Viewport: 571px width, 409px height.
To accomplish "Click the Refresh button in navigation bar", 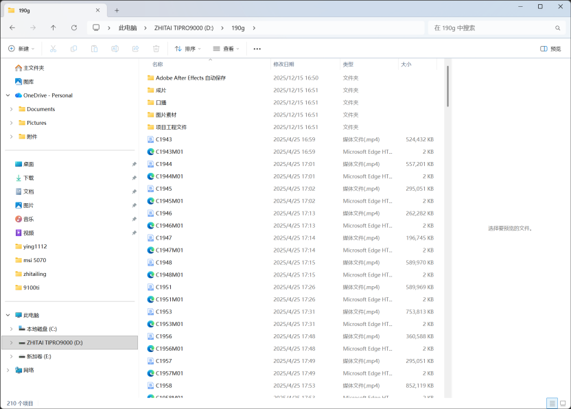I will click(x=74, y=28).
